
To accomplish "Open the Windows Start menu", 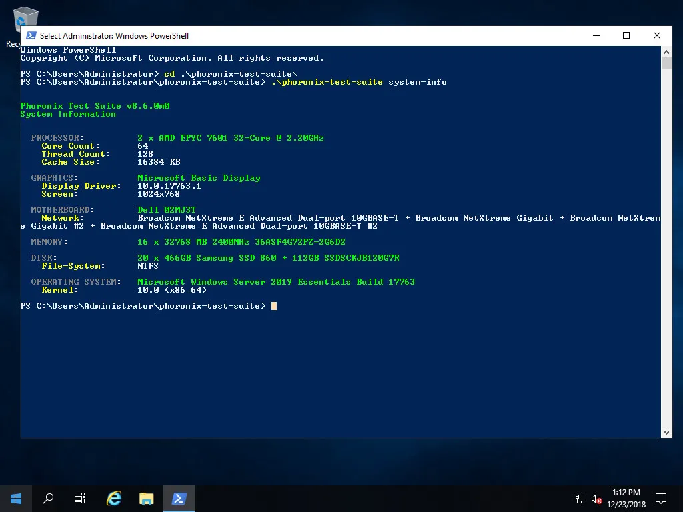I will point(16,499).
